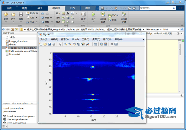186x130 pixels.
Task: Click the 比较 (Compare) button
Action: [x=30, y=17]
